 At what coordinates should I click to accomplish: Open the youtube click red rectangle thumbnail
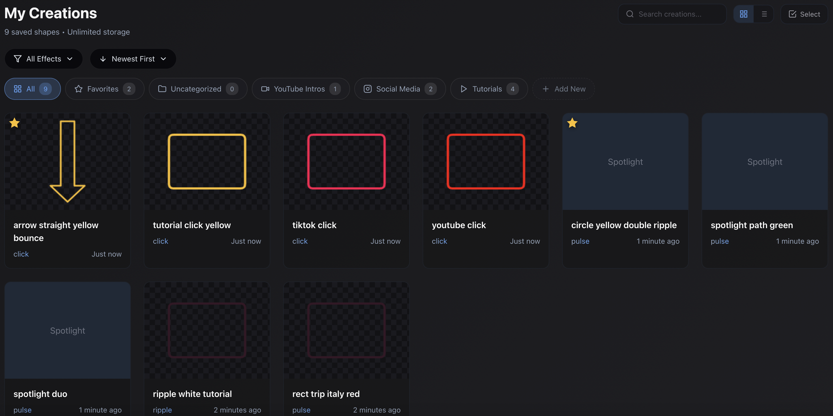click(485, 161)
